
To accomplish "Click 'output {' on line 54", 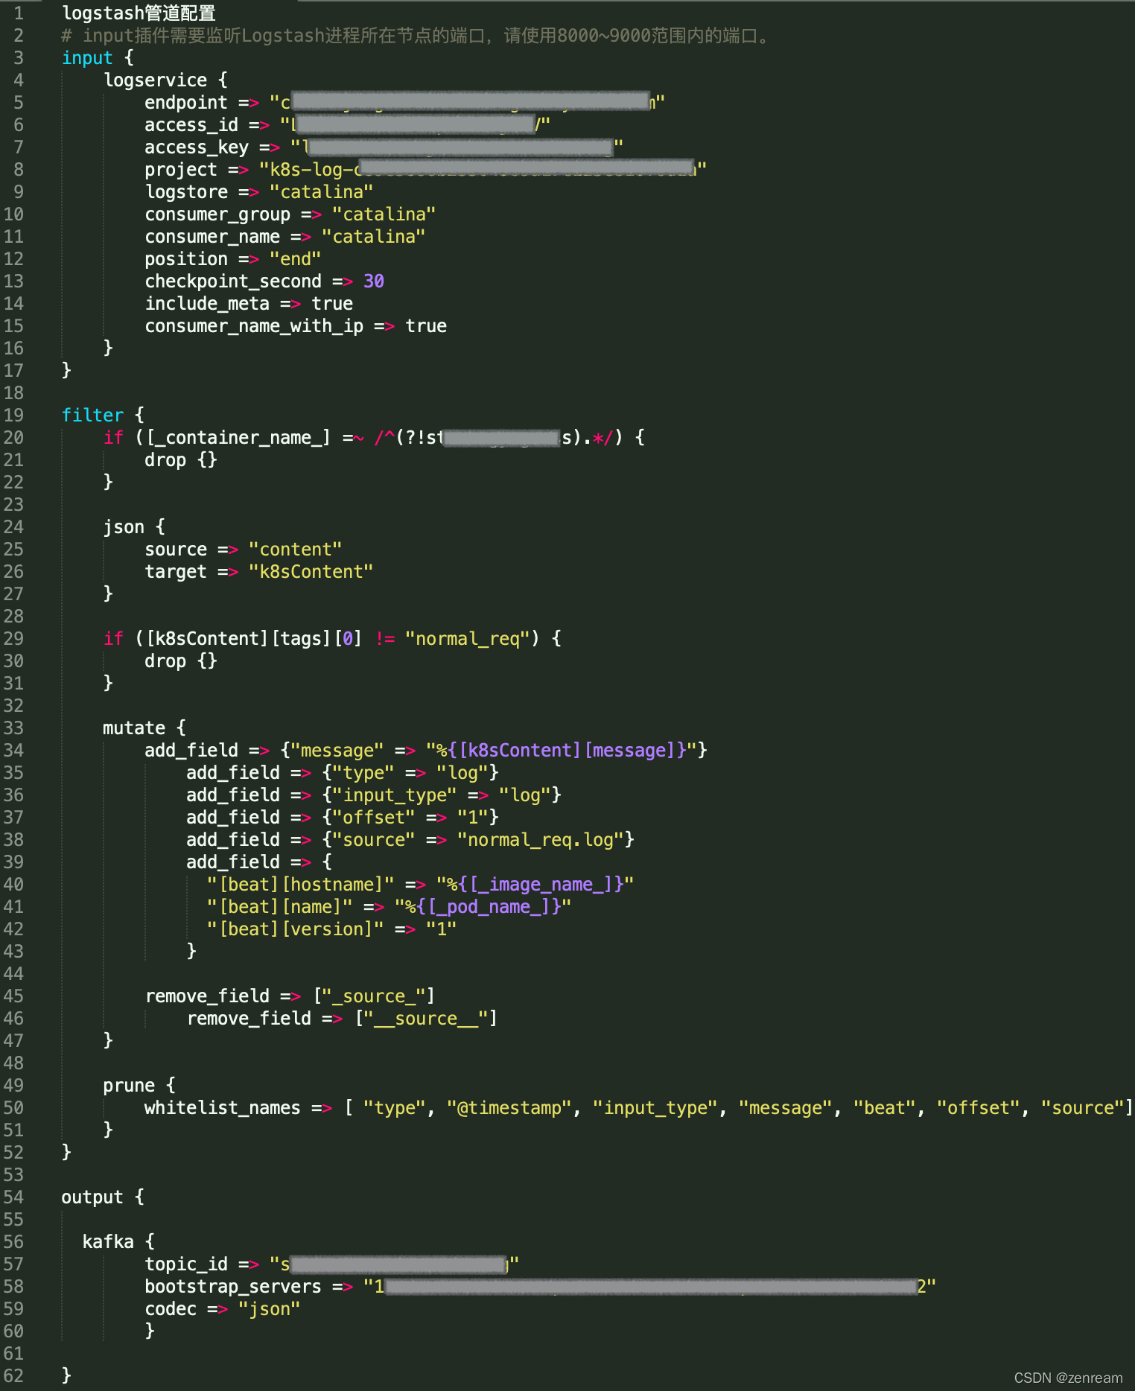I will click(x=103, y=1197).
